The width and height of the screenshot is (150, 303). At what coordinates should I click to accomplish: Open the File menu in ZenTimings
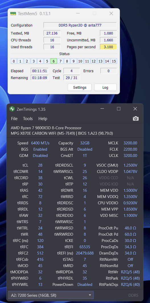[x=14, y=118]
